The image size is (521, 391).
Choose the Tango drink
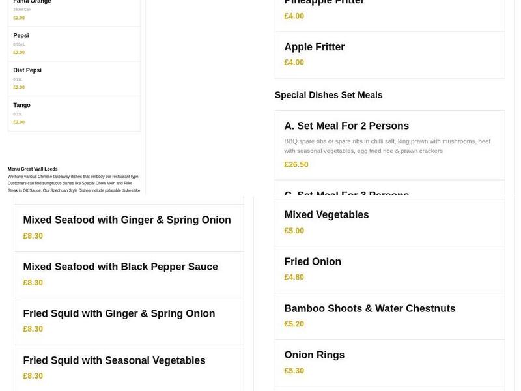pyautogui.click(x=22, y=105)
